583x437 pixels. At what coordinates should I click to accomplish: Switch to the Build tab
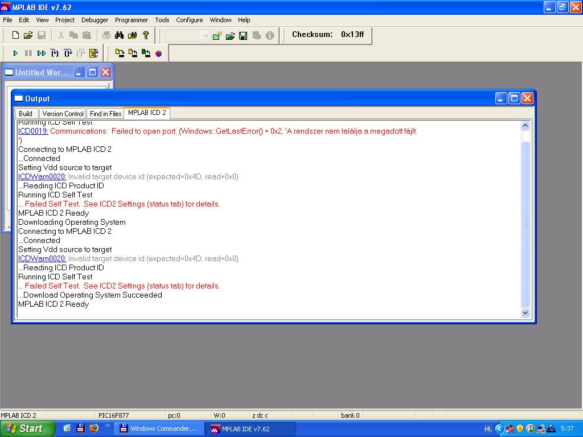[26, 114]
